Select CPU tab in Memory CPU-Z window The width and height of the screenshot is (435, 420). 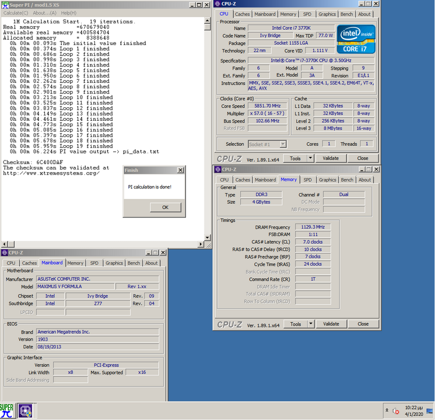(224, 180)
